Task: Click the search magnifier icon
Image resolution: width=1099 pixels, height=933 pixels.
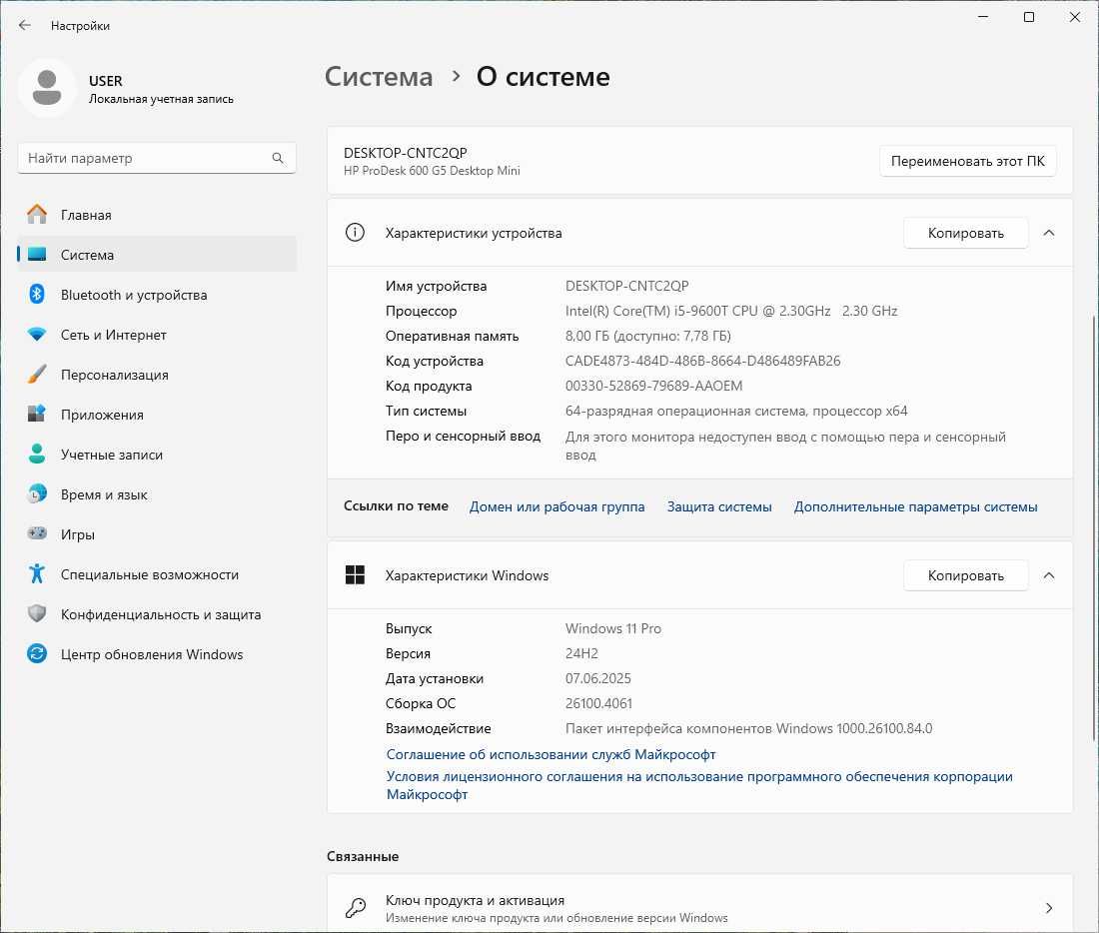Action: [x=279, y=159]
